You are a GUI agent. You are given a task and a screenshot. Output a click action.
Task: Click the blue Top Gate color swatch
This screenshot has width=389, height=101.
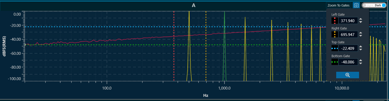click(334, 48)
